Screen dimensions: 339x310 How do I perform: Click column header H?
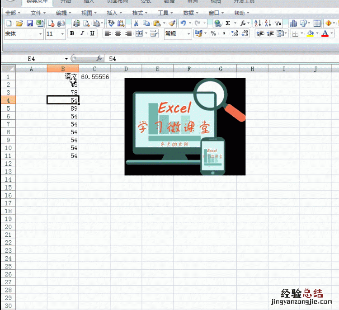point(252,69)
